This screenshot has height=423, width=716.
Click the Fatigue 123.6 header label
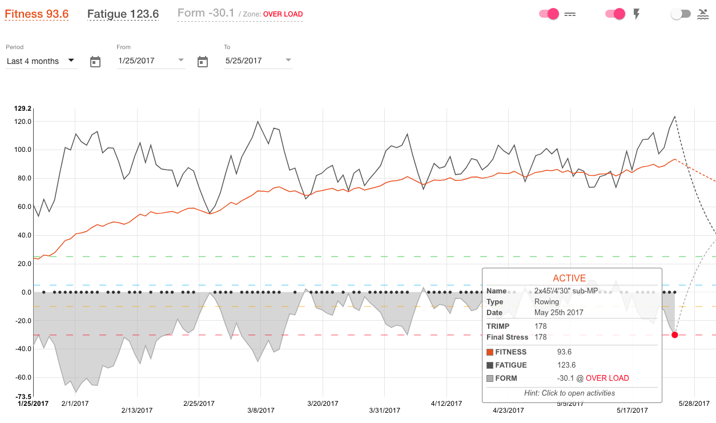(x=123, y=14)
